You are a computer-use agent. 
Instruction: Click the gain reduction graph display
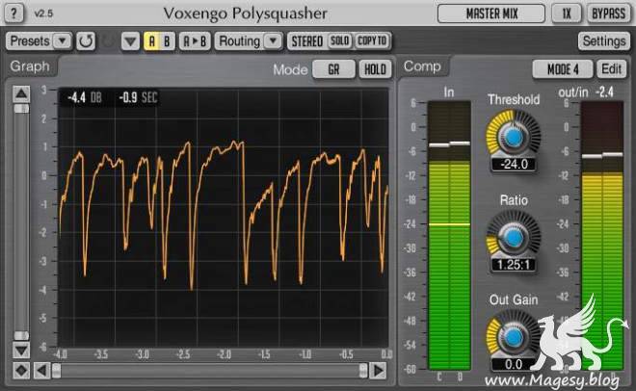[x=224, y=218]
